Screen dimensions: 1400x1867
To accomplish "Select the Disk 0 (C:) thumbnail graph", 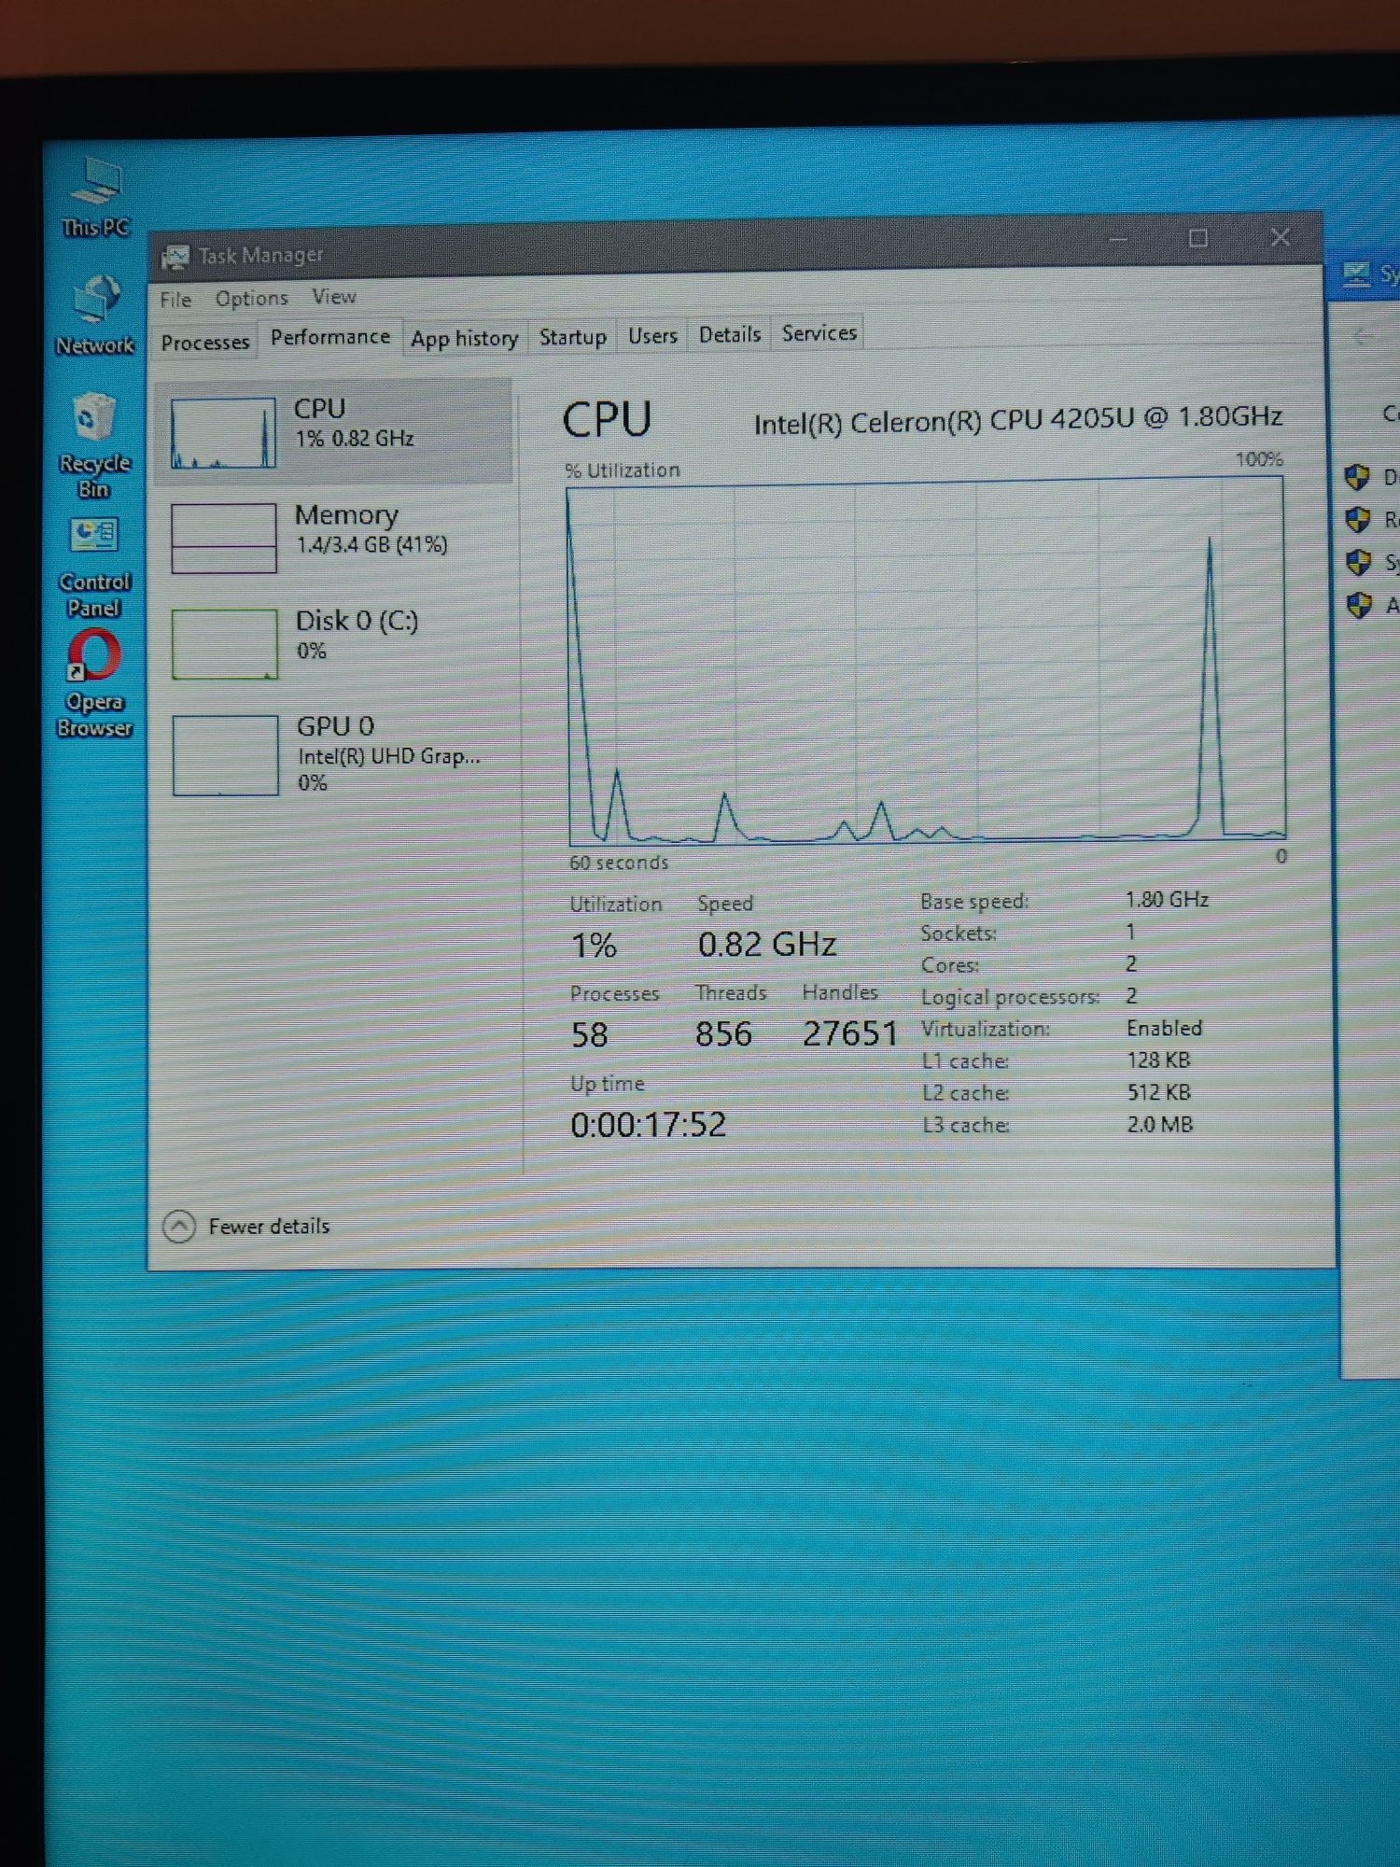I will (x=225, y=644).
